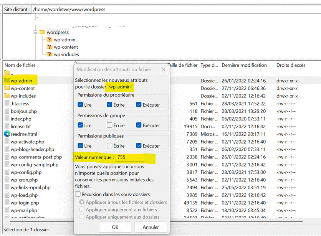The width and height of the screenshot is (321, 236).
Task: Collapse the wordpress tree node
Action: click(x=35, y=32)
